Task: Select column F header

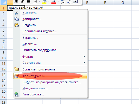Action: click(x=105, y=2)
